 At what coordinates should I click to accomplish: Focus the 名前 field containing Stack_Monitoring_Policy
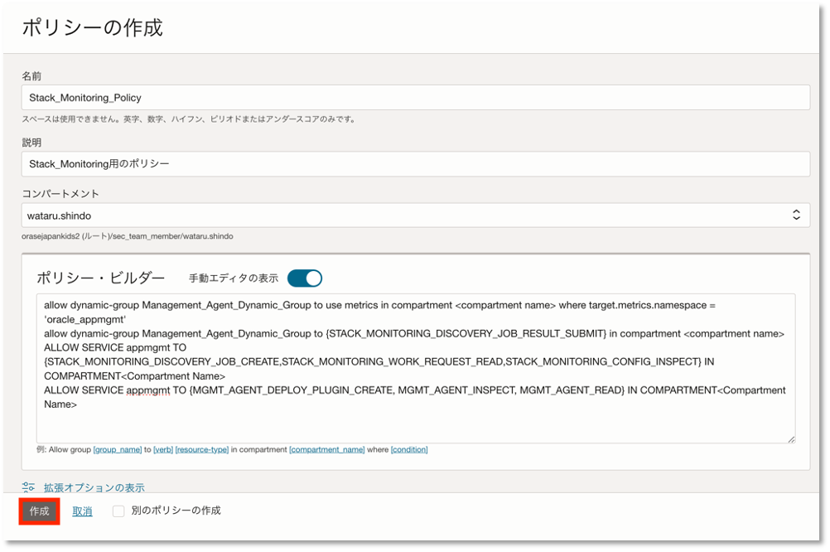[414, 97]
